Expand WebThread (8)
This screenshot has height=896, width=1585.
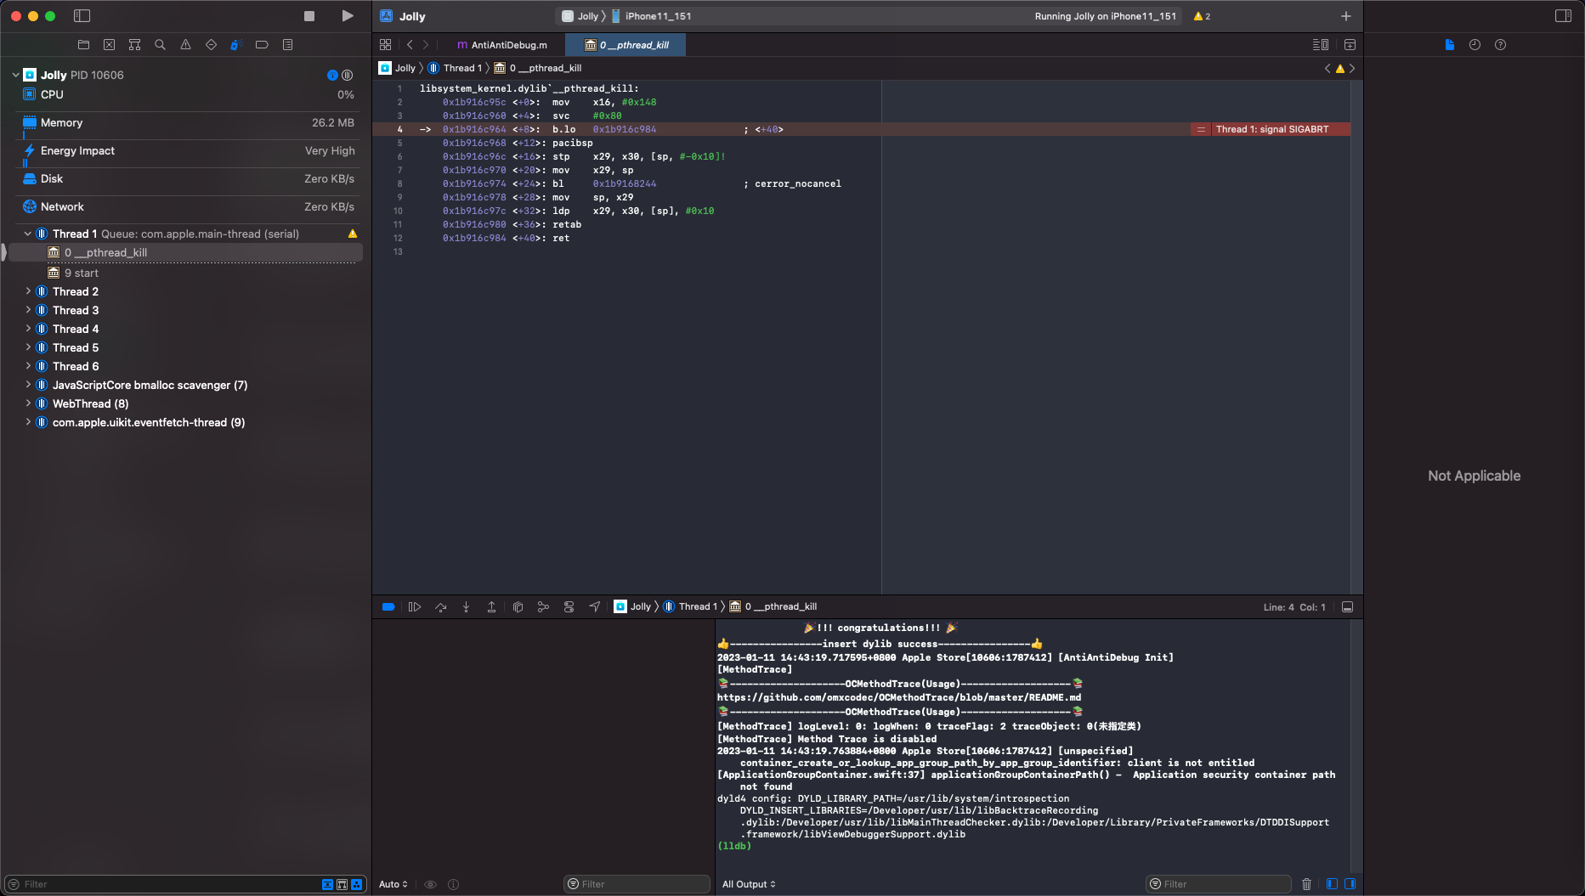tap(28, 403)
